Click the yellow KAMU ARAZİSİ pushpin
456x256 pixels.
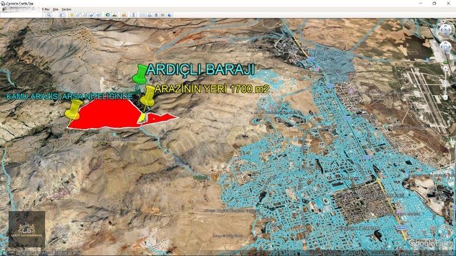point(74,110)
